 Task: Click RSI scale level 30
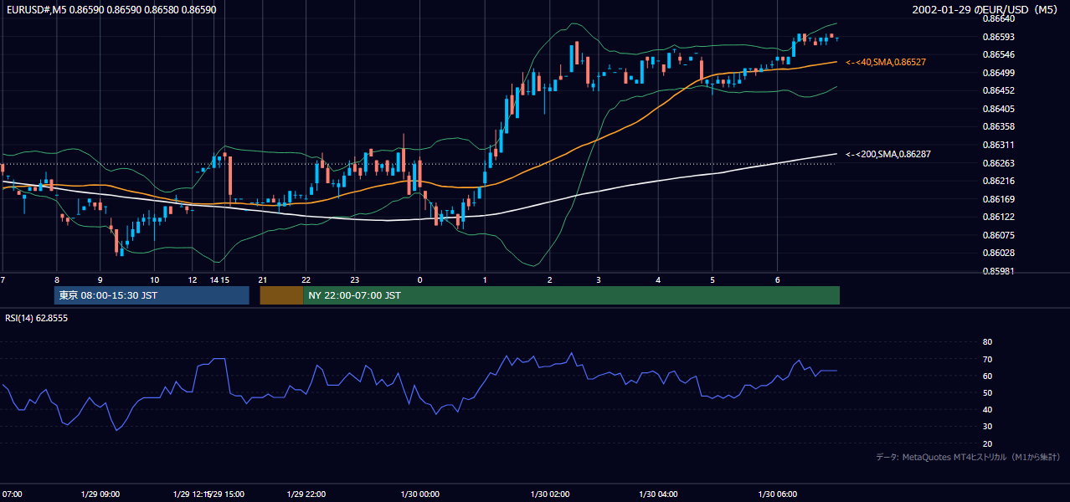pyautogui.click(x=987, y=427)
